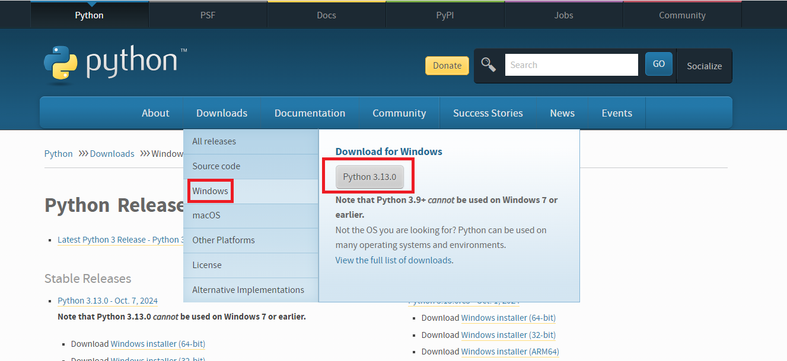Click the GO search button
This screenshot has width=787, height=361.
point(659,64)
